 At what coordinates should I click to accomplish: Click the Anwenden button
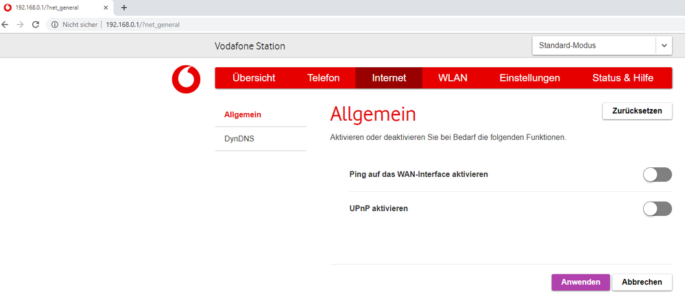click(x=580, y=282)
